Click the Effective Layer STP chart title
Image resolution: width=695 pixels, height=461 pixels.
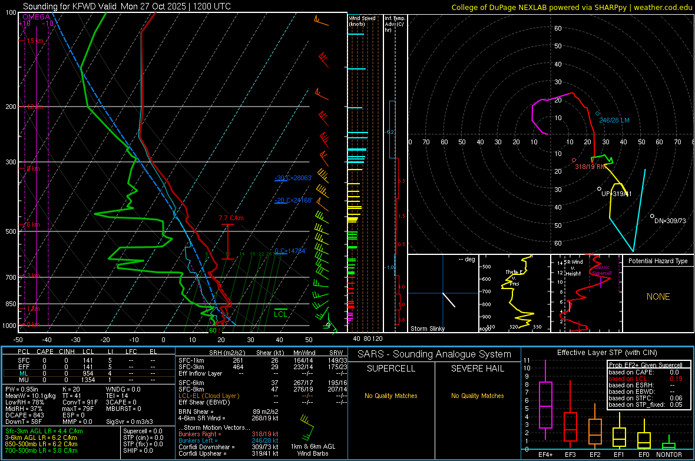pyautogui.click(x=607, y=353)
